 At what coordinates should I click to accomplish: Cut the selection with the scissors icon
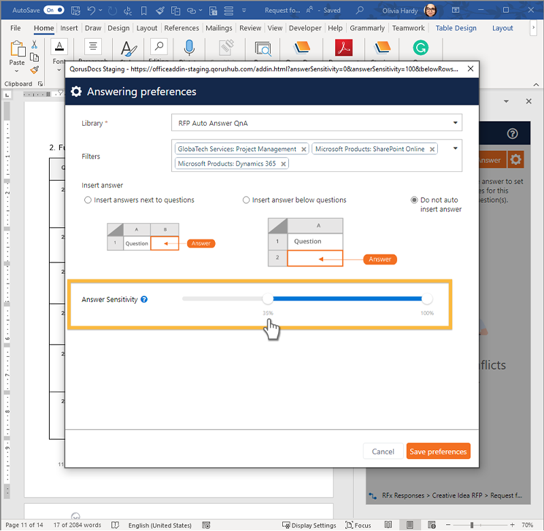[x=35, y=44]
